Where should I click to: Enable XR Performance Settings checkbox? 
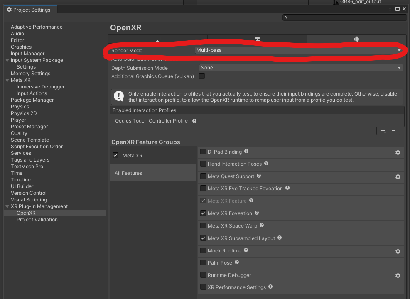point(203,287)
